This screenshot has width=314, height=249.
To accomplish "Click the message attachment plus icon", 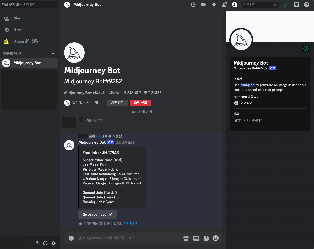I will click(x=71, y=238).
